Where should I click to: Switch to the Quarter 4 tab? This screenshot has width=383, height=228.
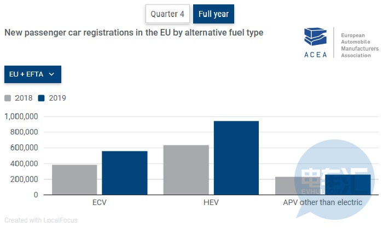[x=167, y=14]
